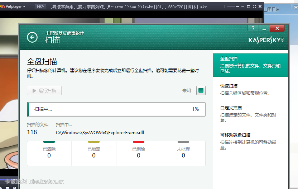Stop the running scan with the square button
The image size is (298, 189).
pos(201,90)
